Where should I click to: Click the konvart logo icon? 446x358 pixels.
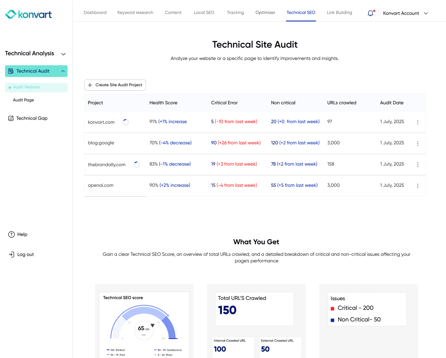tap(10, 14)
